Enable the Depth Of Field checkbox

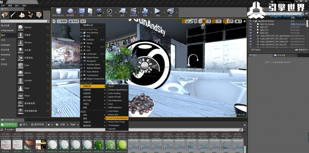pos(107,97)
